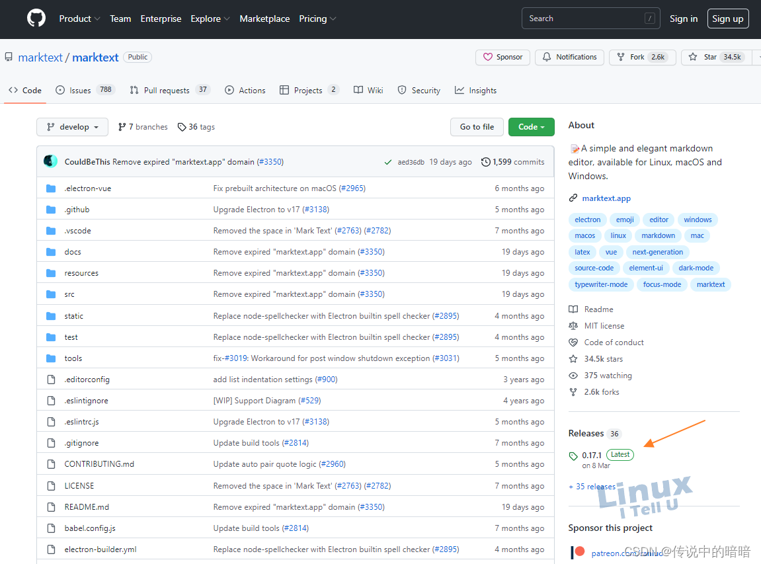Open commit aed36db hash link
The image size is (761, 564).
click(x=411, y=162)
